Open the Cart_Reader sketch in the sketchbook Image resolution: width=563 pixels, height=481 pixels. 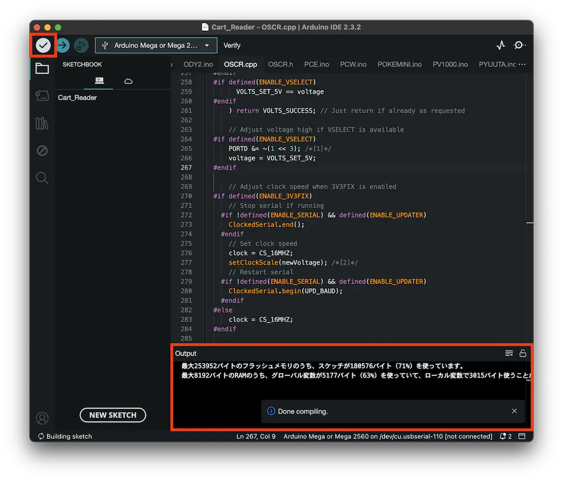pos(78,97)
